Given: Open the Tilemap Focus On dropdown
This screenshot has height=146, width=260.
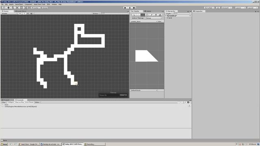Looking at the screenshot, I should click(x=123, y=95).
